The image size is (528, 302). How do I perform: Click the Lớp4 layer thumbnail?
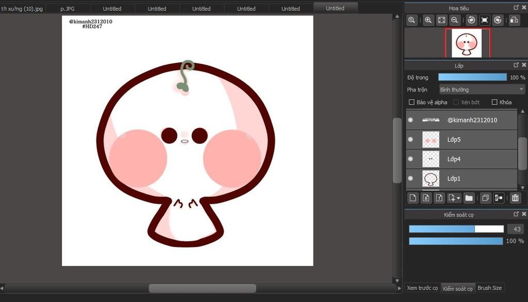[x=431, y=159]
